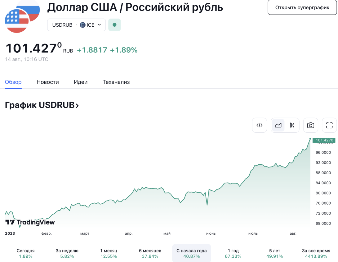Viewport: 338px width, 262px height.
Task: Click the USD/RUB flags logo
Action: (22, 16)
